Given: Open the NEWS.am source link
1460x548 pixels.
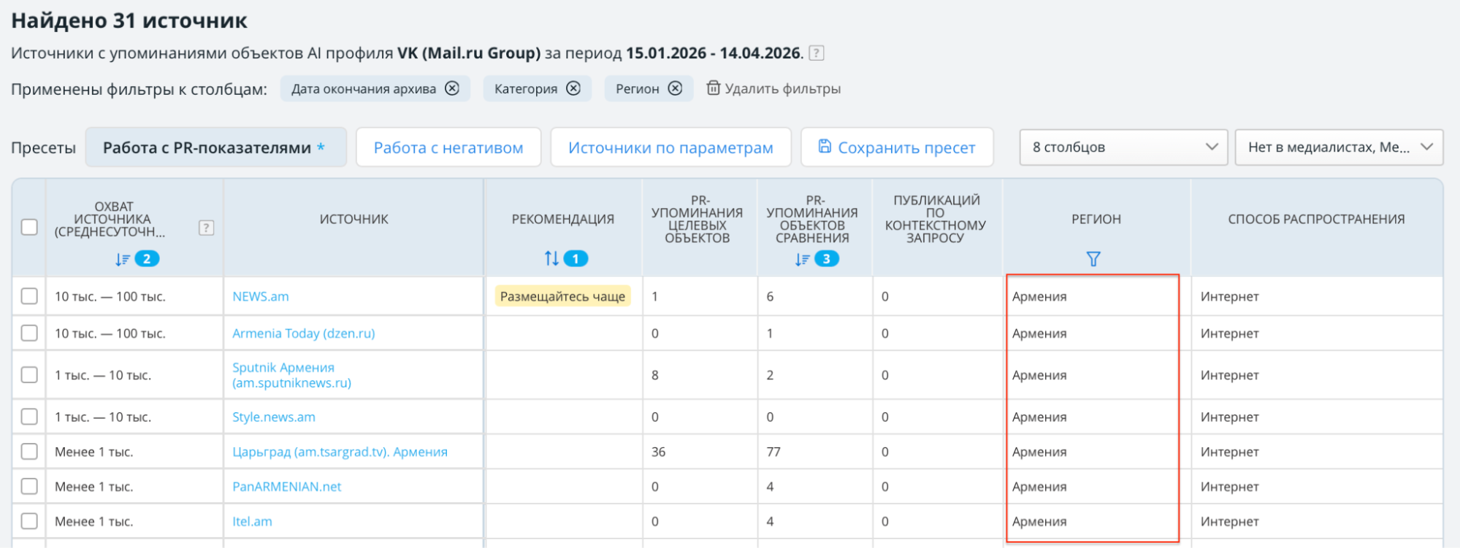Looking at the screenshot, I should (x=261, y=296).
